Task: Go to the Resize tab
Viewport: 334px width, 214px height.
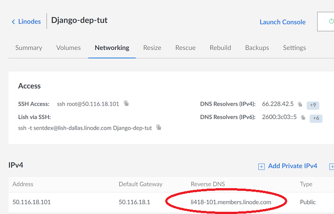Action: (152, 48)
